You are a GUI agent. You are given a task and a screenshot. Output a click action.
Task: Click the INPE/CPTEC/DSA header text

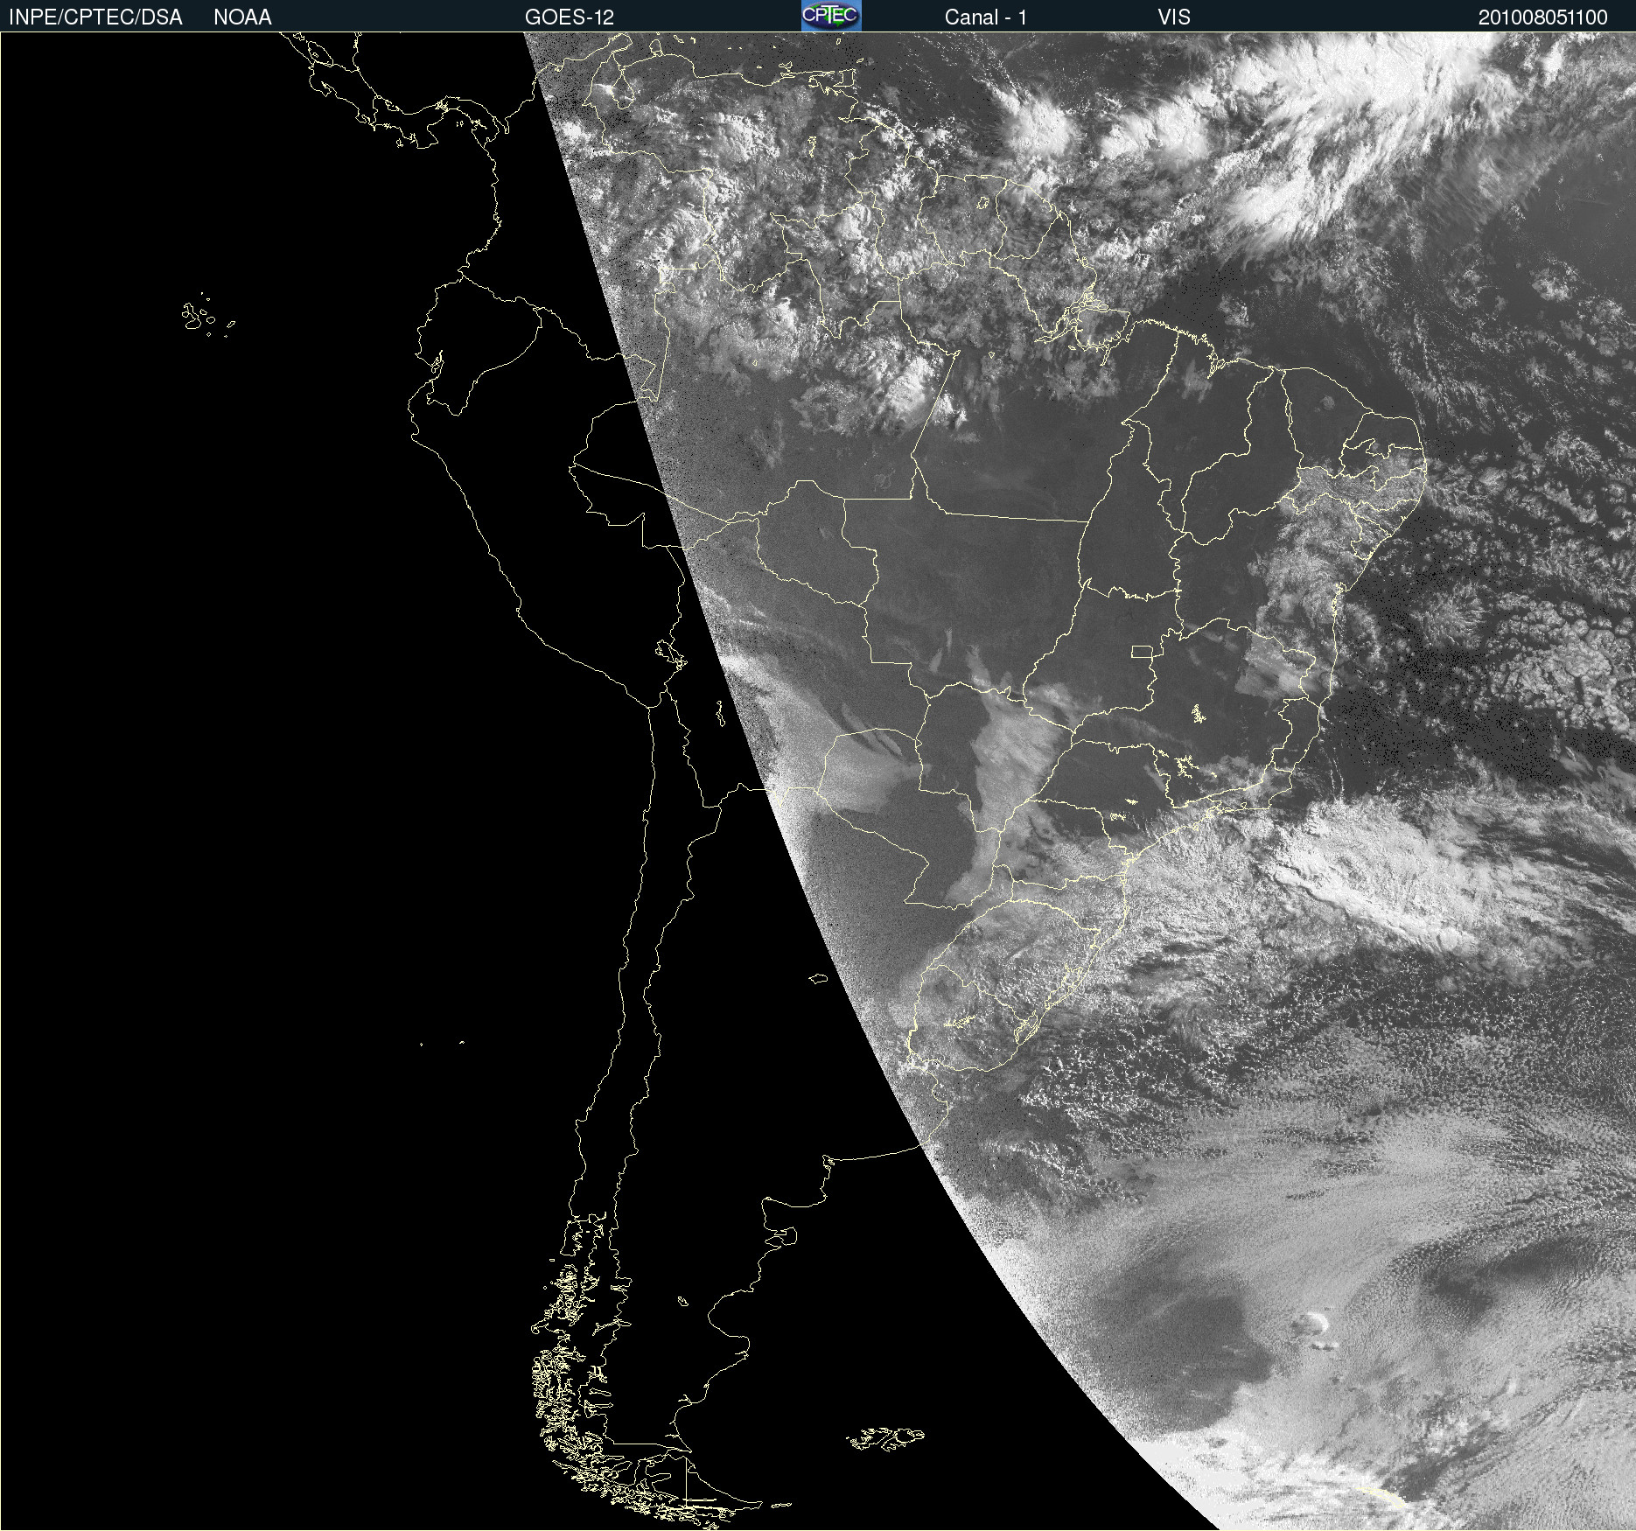[95, 17]
